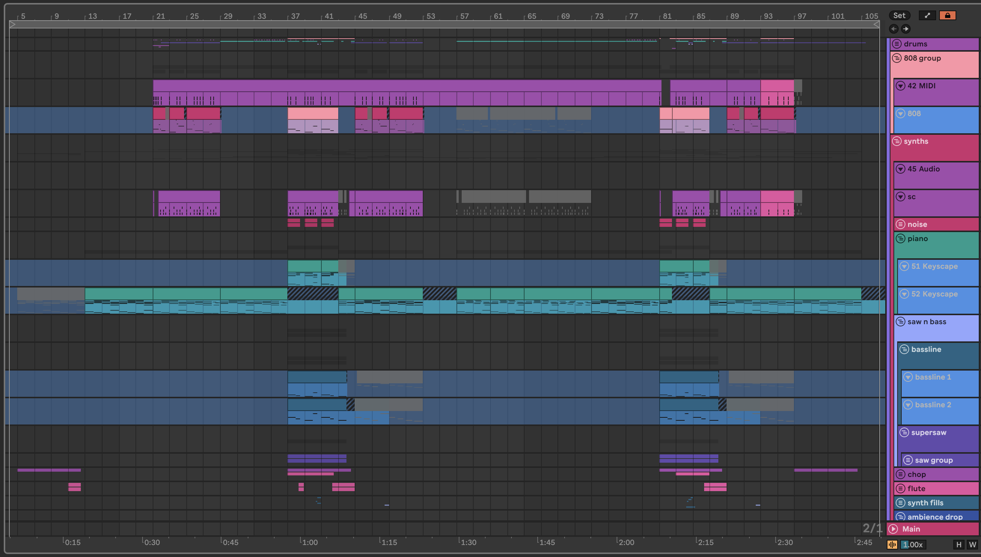This screenshot has height=557, width=981.
Task: Click the 1.00x zoom value field
Action: pyautogui.click(x=913, y=544)
